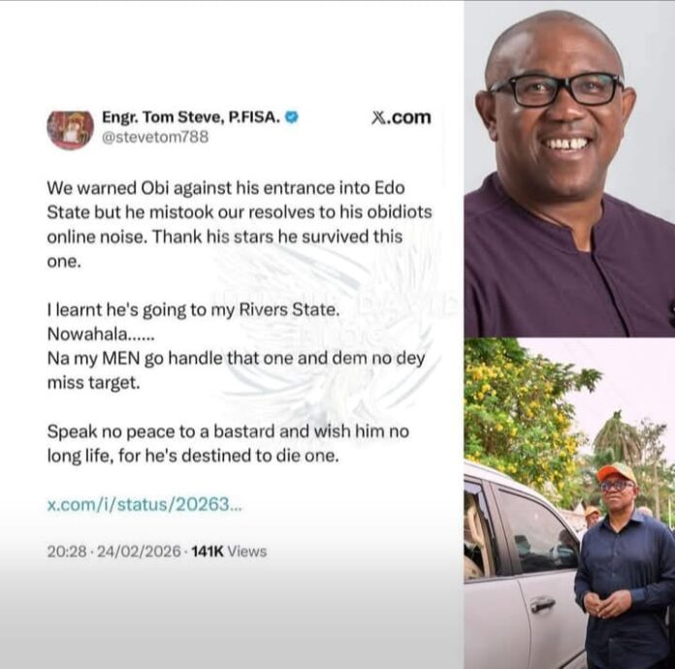This screenshot has width=675, height=669.
Task: Click the orange cap in lower photo
Action: [616, 473]
